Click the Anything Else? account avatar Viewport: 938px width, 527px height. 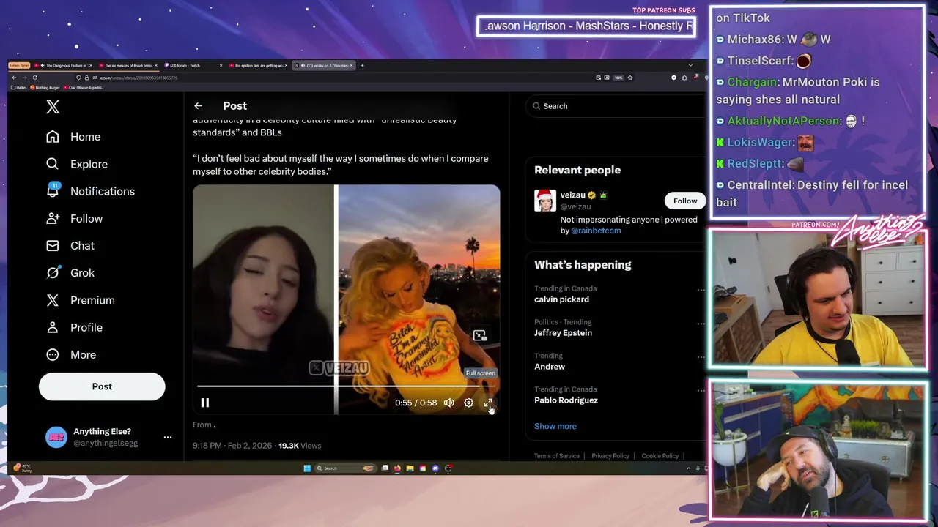(56, 437)
